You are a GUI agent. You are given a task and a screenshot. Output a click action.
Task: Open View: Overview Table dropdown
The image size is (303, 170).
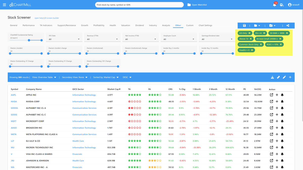tap(44, 77)
